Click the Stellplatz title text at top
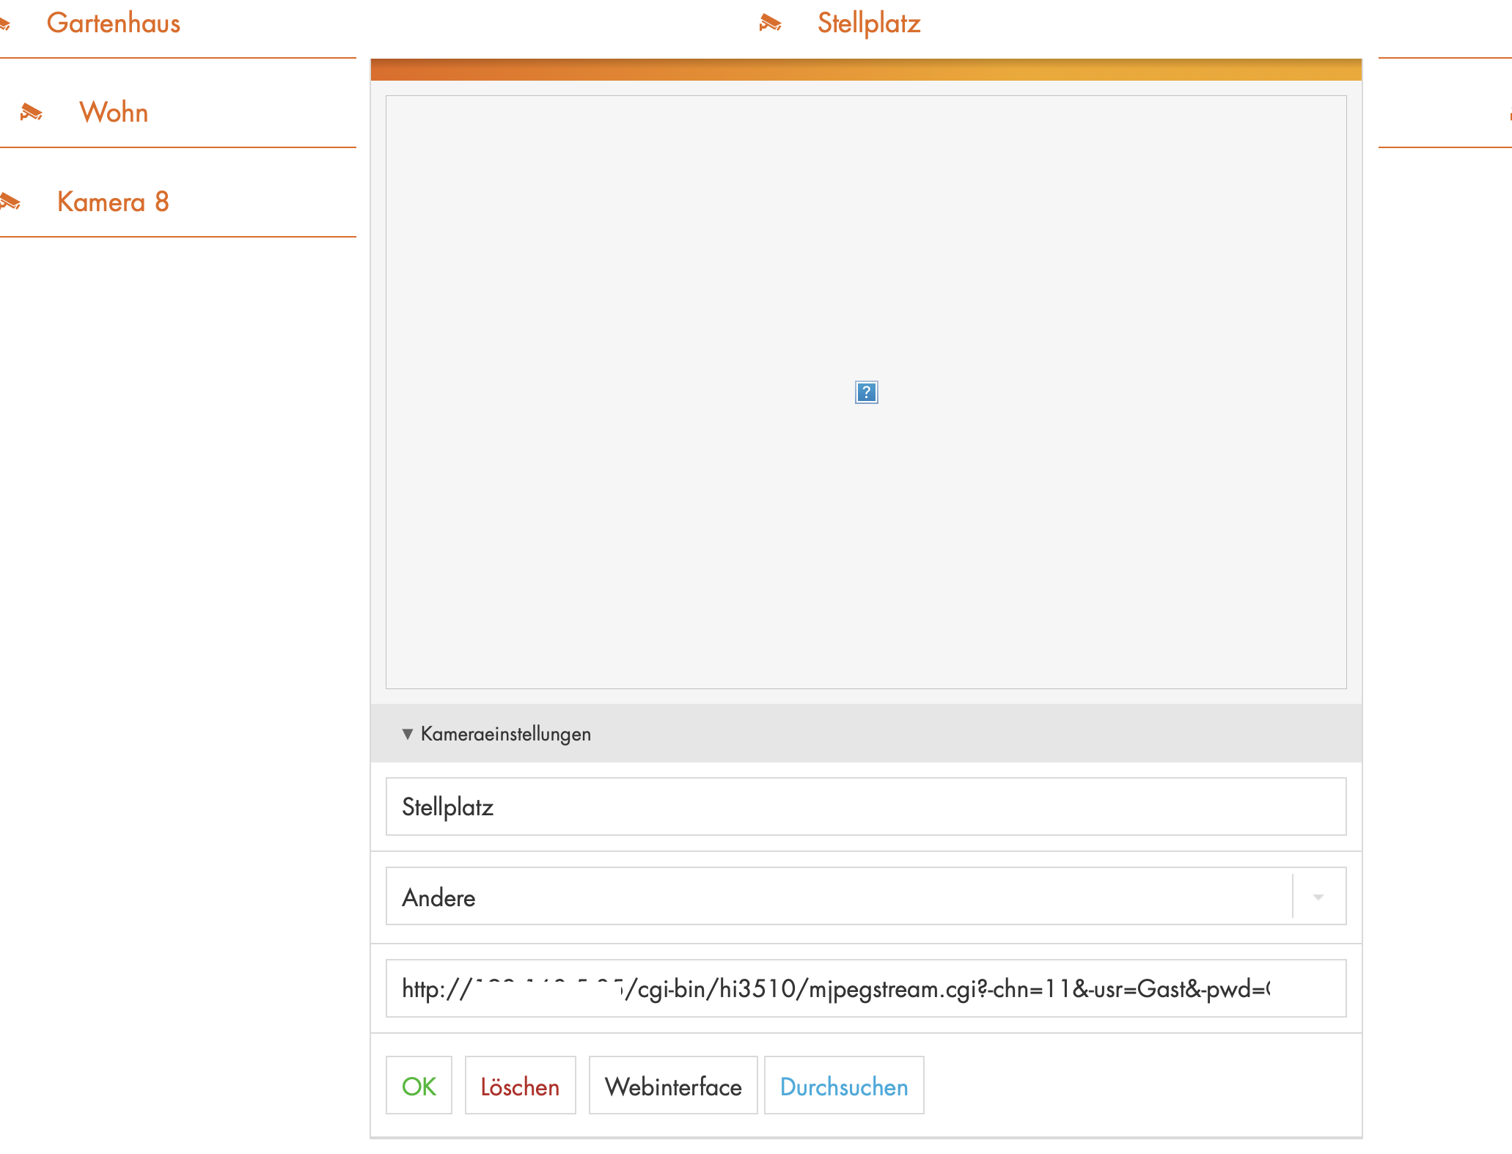The height and width of the screenshot is (1154, 1512). pyautogui.click(x=869, y=23)
